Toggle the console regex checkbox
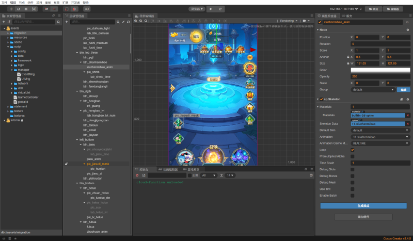 tap(189, 175)
